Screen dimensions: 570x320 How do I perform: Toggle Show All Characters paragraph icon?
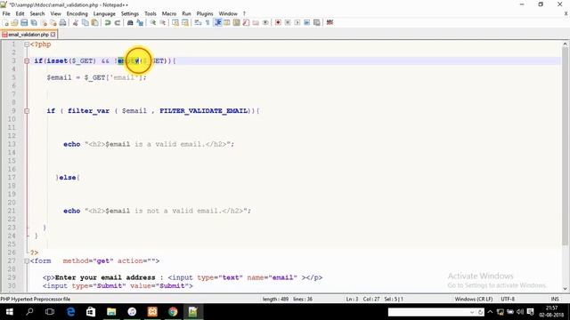point(208,22)
